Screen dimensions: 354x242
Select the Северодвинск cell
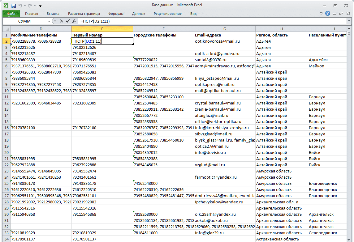[327, 233]
